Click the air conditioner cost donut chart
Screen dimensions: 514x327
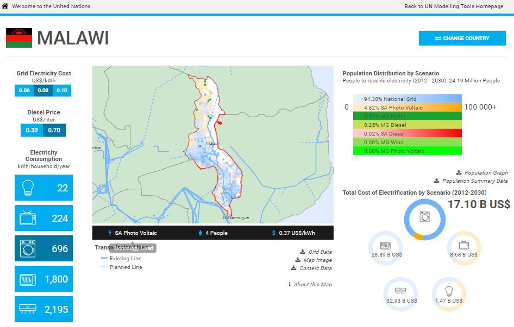tap(400, 294)
